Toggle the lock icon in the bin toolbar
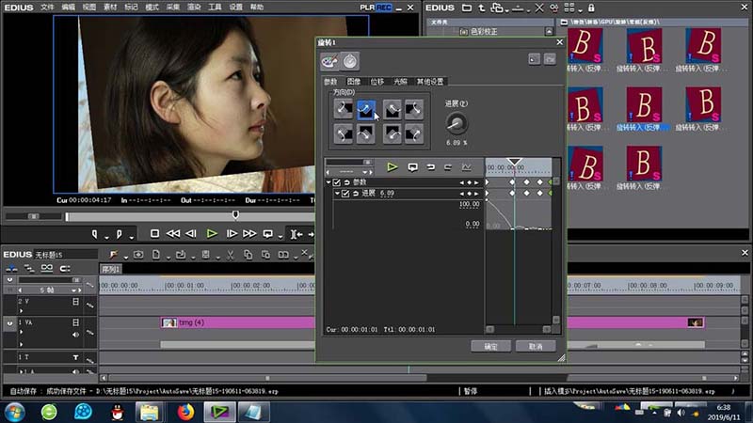Viewport: 753px width, 423px height. (591, 8)
